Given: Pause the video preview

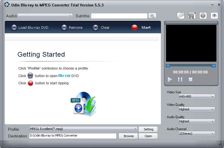Looking at the screenshot, I should [180, 80].
